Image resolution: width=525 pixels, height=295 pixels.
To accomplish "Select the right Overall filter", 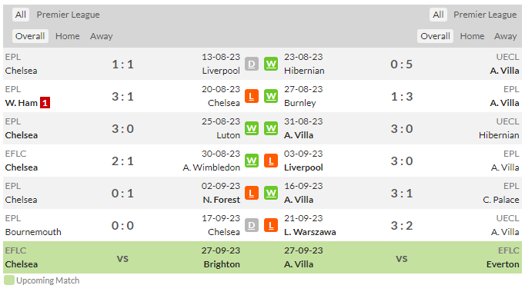I will pyautogui.click(x=435, y=36).
